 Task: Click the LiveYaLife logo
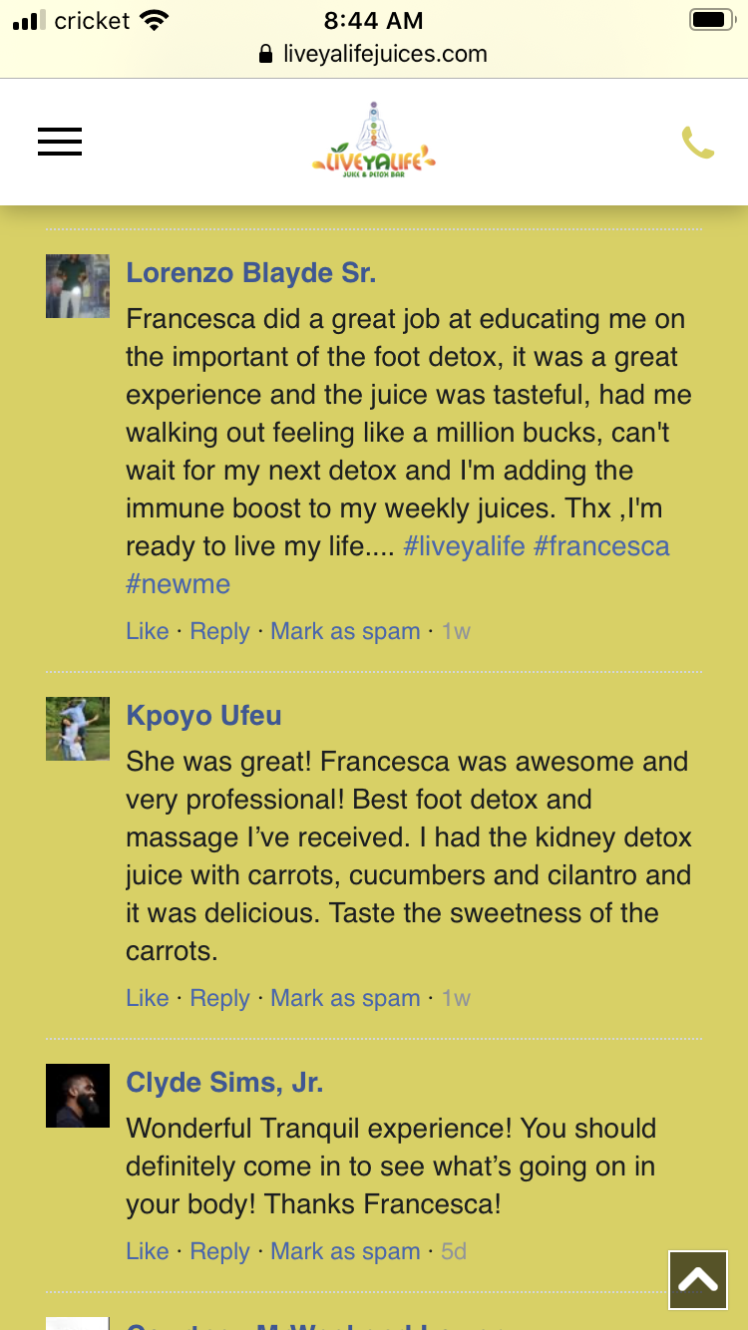click(x=374, y=142)
